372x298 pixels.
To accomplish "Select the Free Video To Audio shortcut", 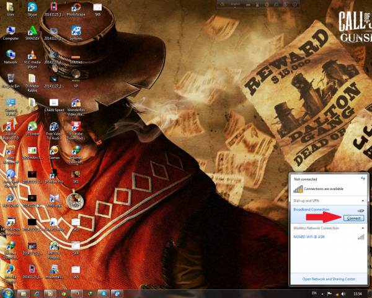I will coord(54,131).
